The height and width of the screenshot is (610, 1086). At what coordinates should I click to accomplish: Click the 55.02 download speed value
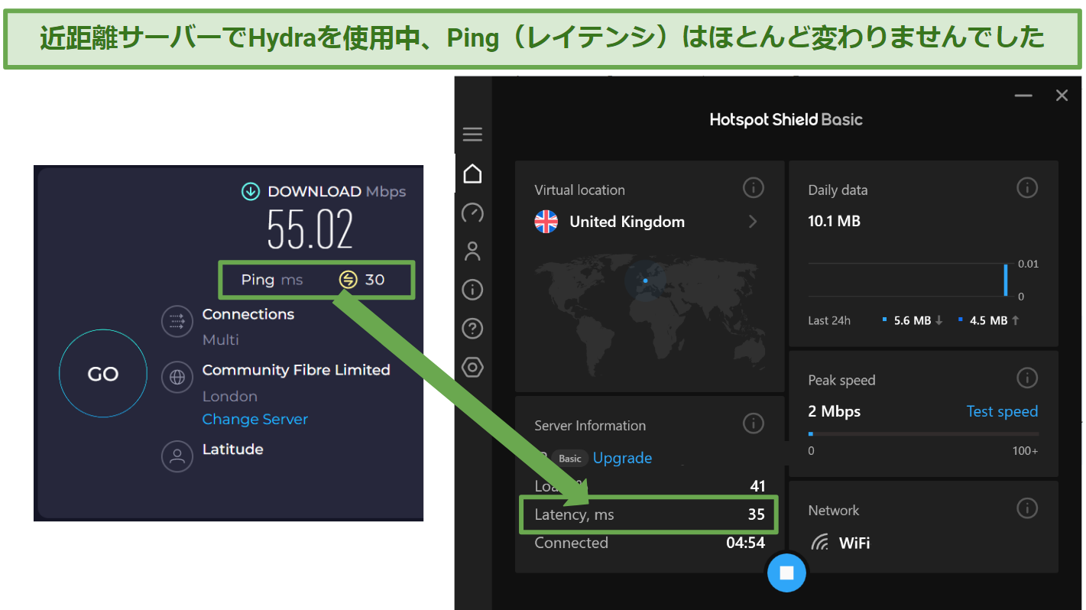[310, 229]
